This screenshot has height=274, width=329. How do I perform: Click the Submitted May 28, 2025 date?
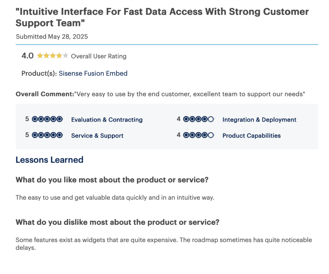click(x=52, y=37)
